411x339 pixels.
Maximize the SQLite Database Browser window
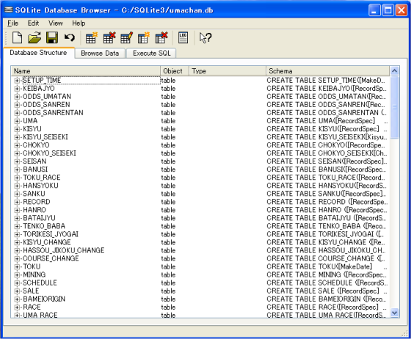click(388, 10)
